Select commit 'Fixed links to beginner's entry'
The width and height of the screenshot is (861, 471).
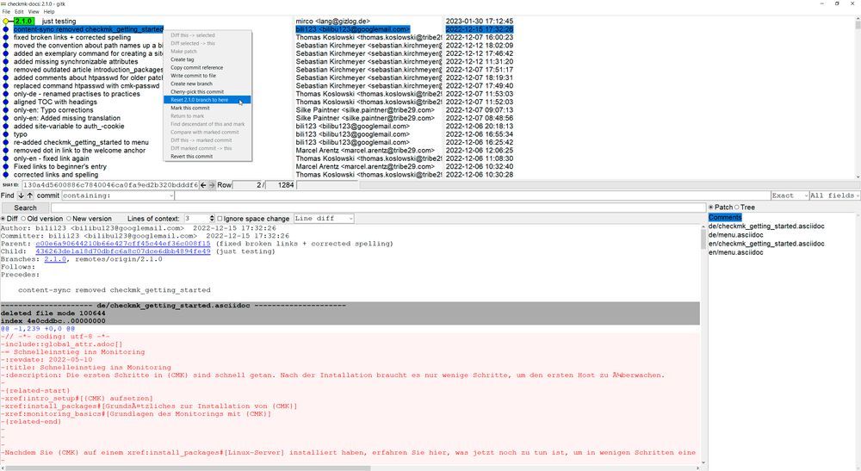[60, 166]
